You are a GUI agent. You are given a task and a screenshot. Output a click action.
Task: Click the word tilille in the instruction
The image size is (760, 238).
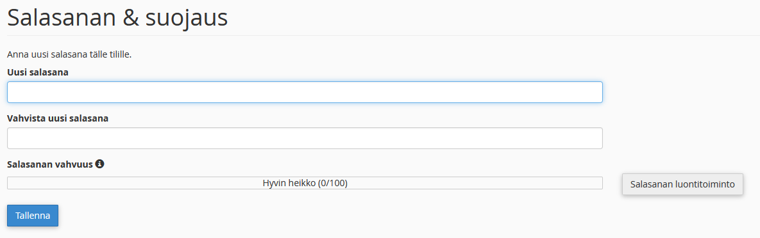point(119,54)
